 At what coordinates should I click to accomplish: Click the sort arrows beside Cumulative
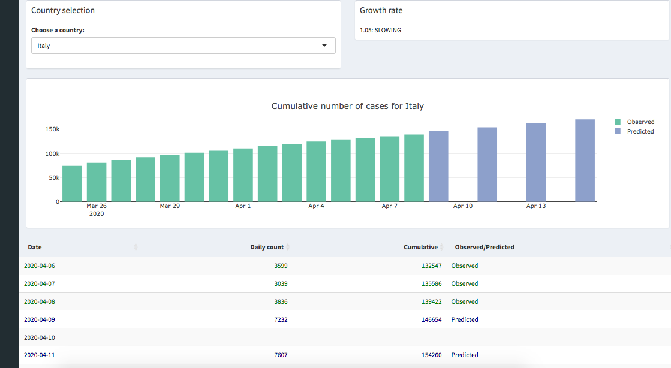(x=441, y=247)
